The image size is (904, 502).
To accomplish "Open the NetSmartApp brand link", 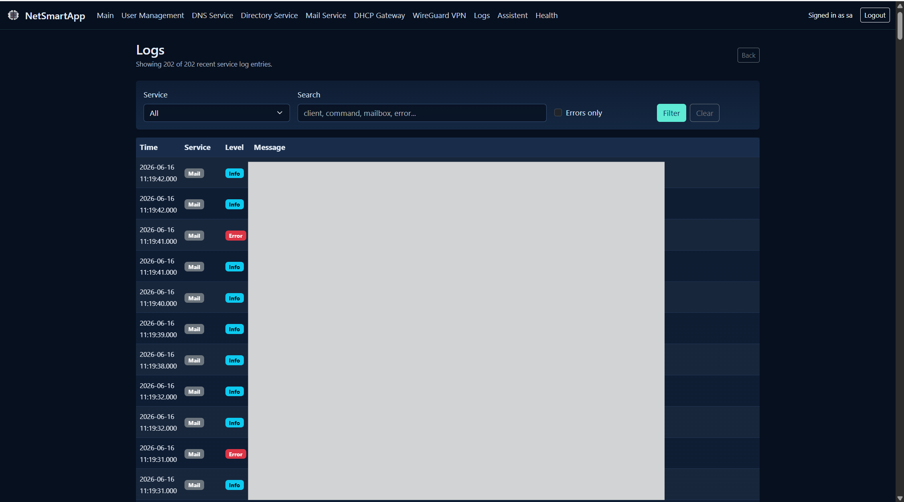I will click(x=55, y=16).
